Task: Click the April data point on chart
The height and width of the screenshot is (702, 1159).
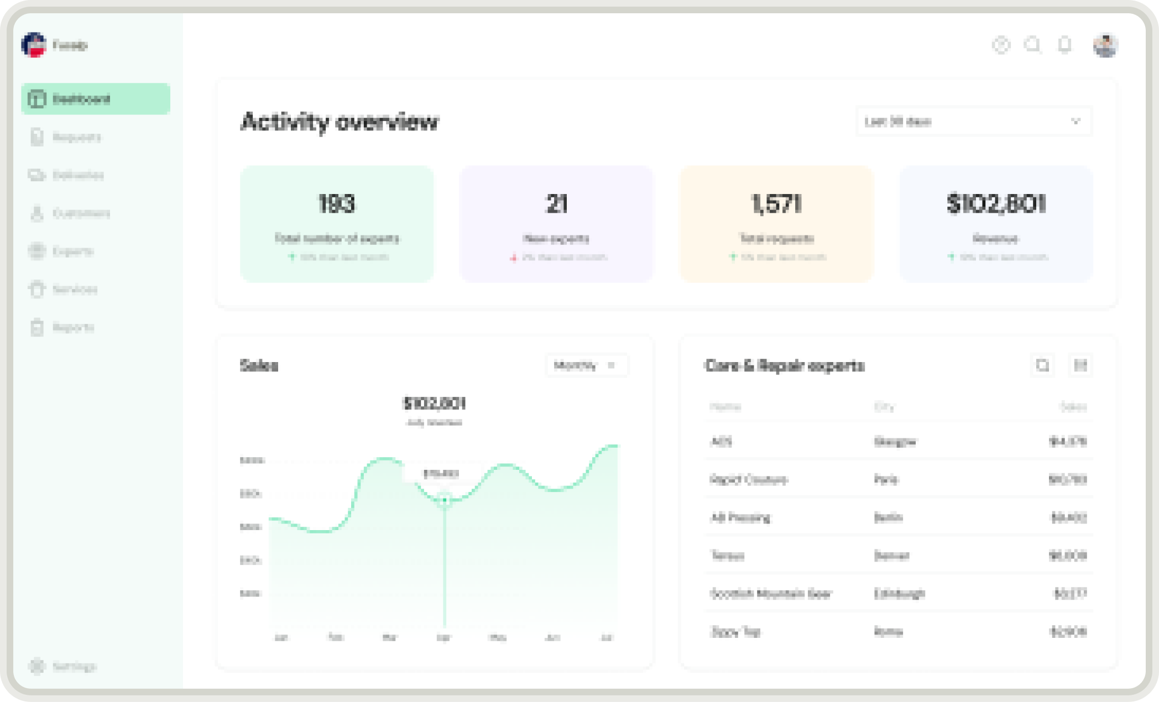Action: coord(445,500)
